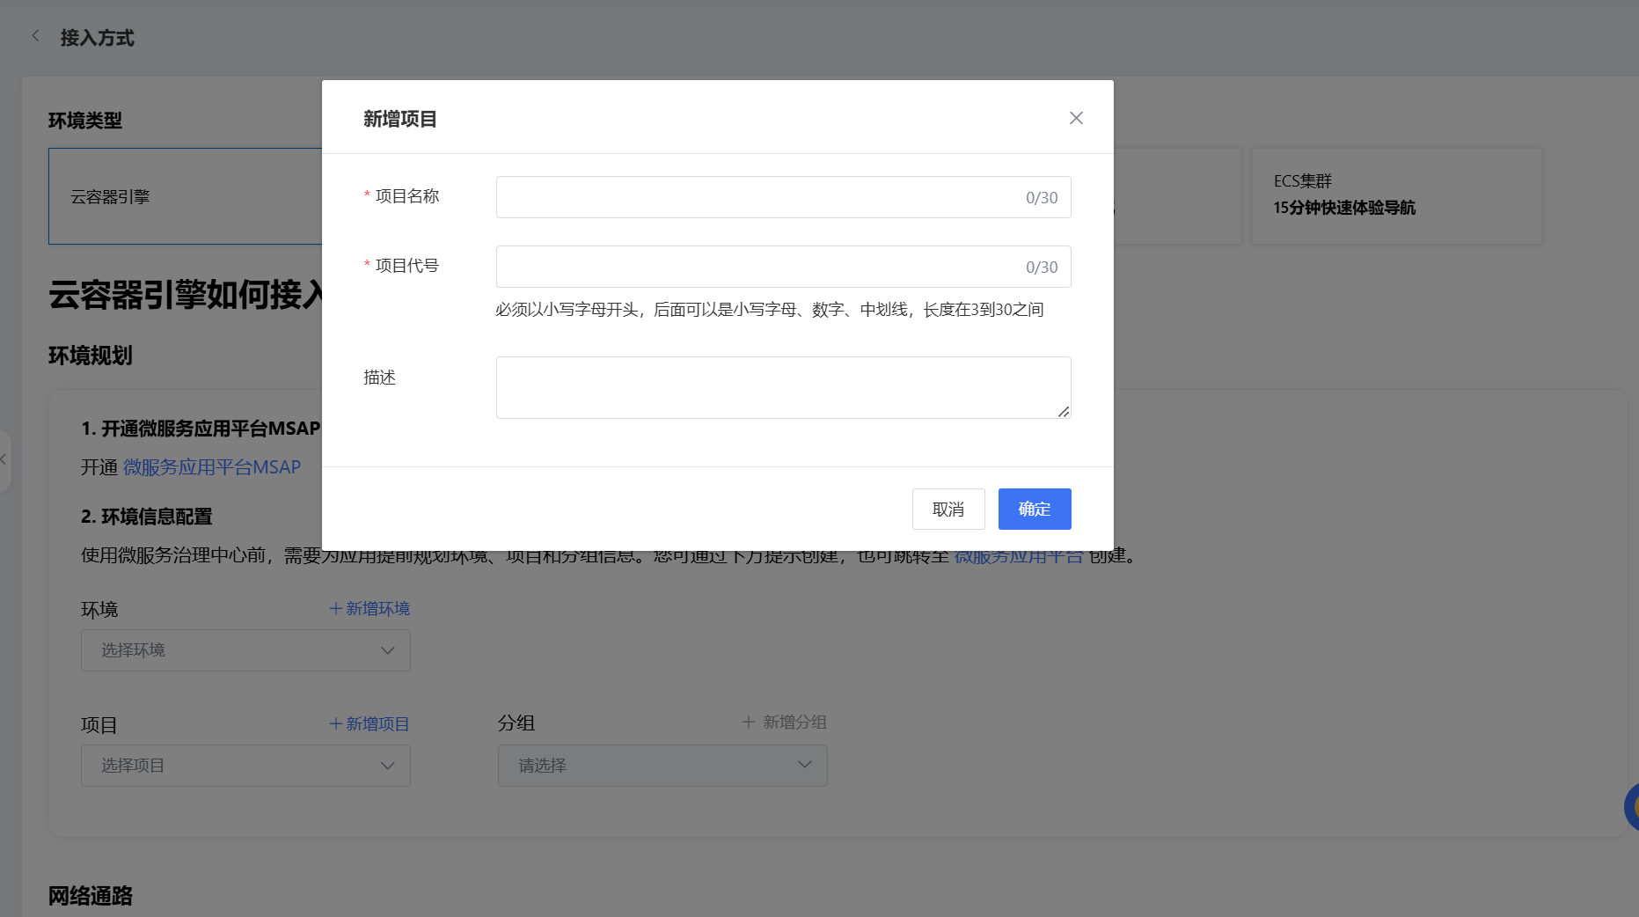Click the 新增分组 plus link
Viewport: 1639px width, 917px height.
tap(784, 722)
